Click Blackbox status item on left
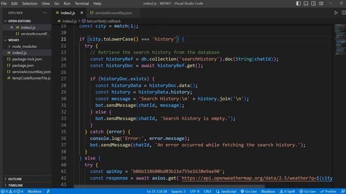This screenshot has height=194, width=346. (35, 192)
